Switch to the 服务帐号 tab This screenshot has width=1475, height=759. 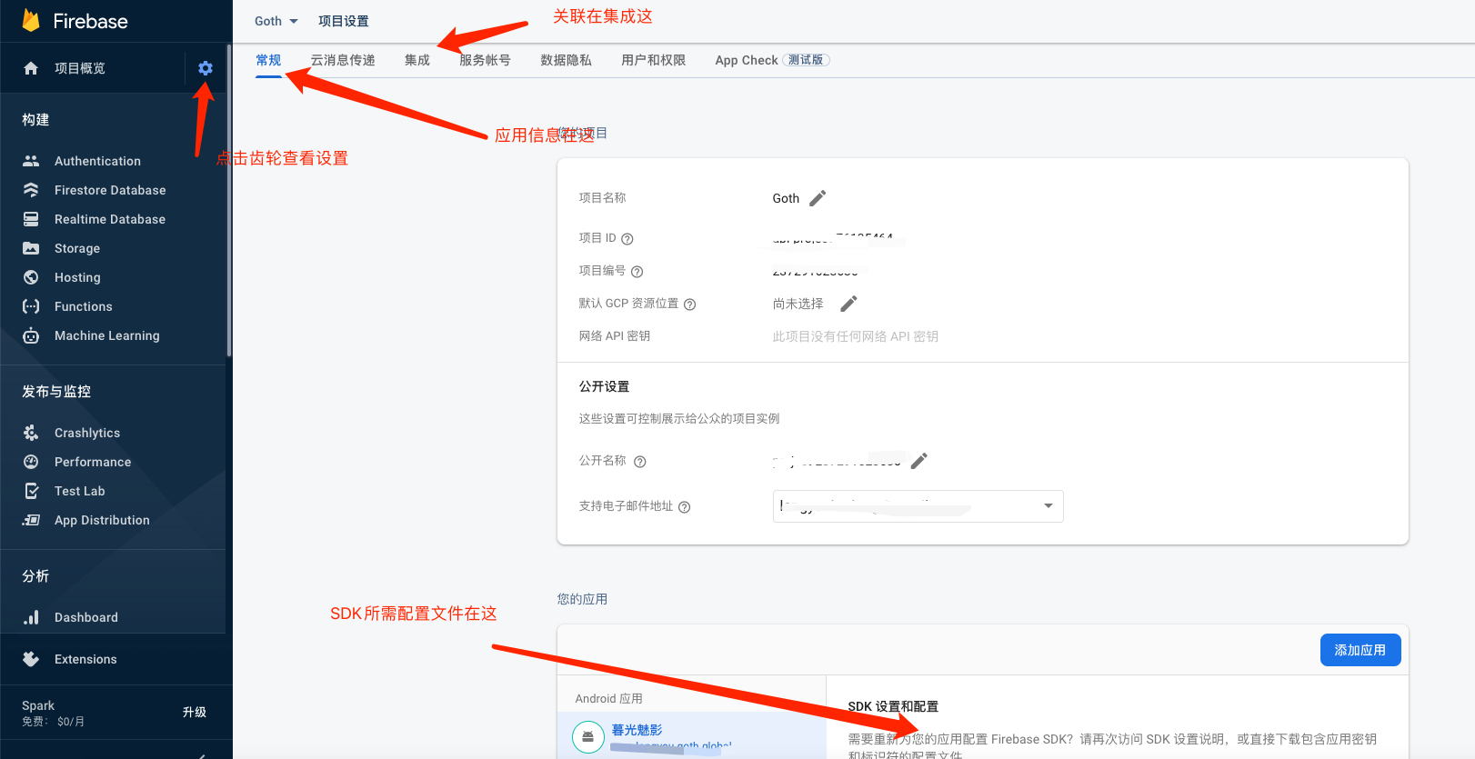pyautogui.click(x=486, y=60)
